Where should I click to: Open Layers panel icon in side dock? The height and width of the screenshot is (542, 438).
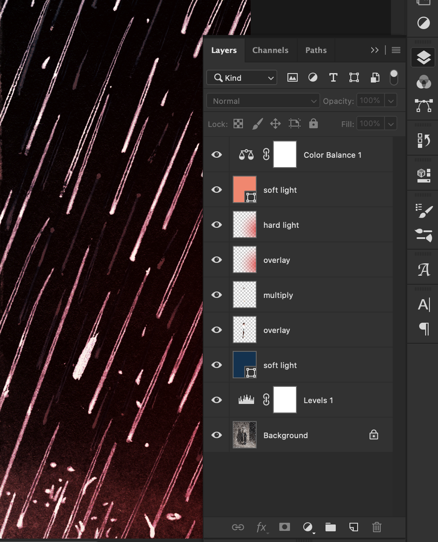click(423, 58)
